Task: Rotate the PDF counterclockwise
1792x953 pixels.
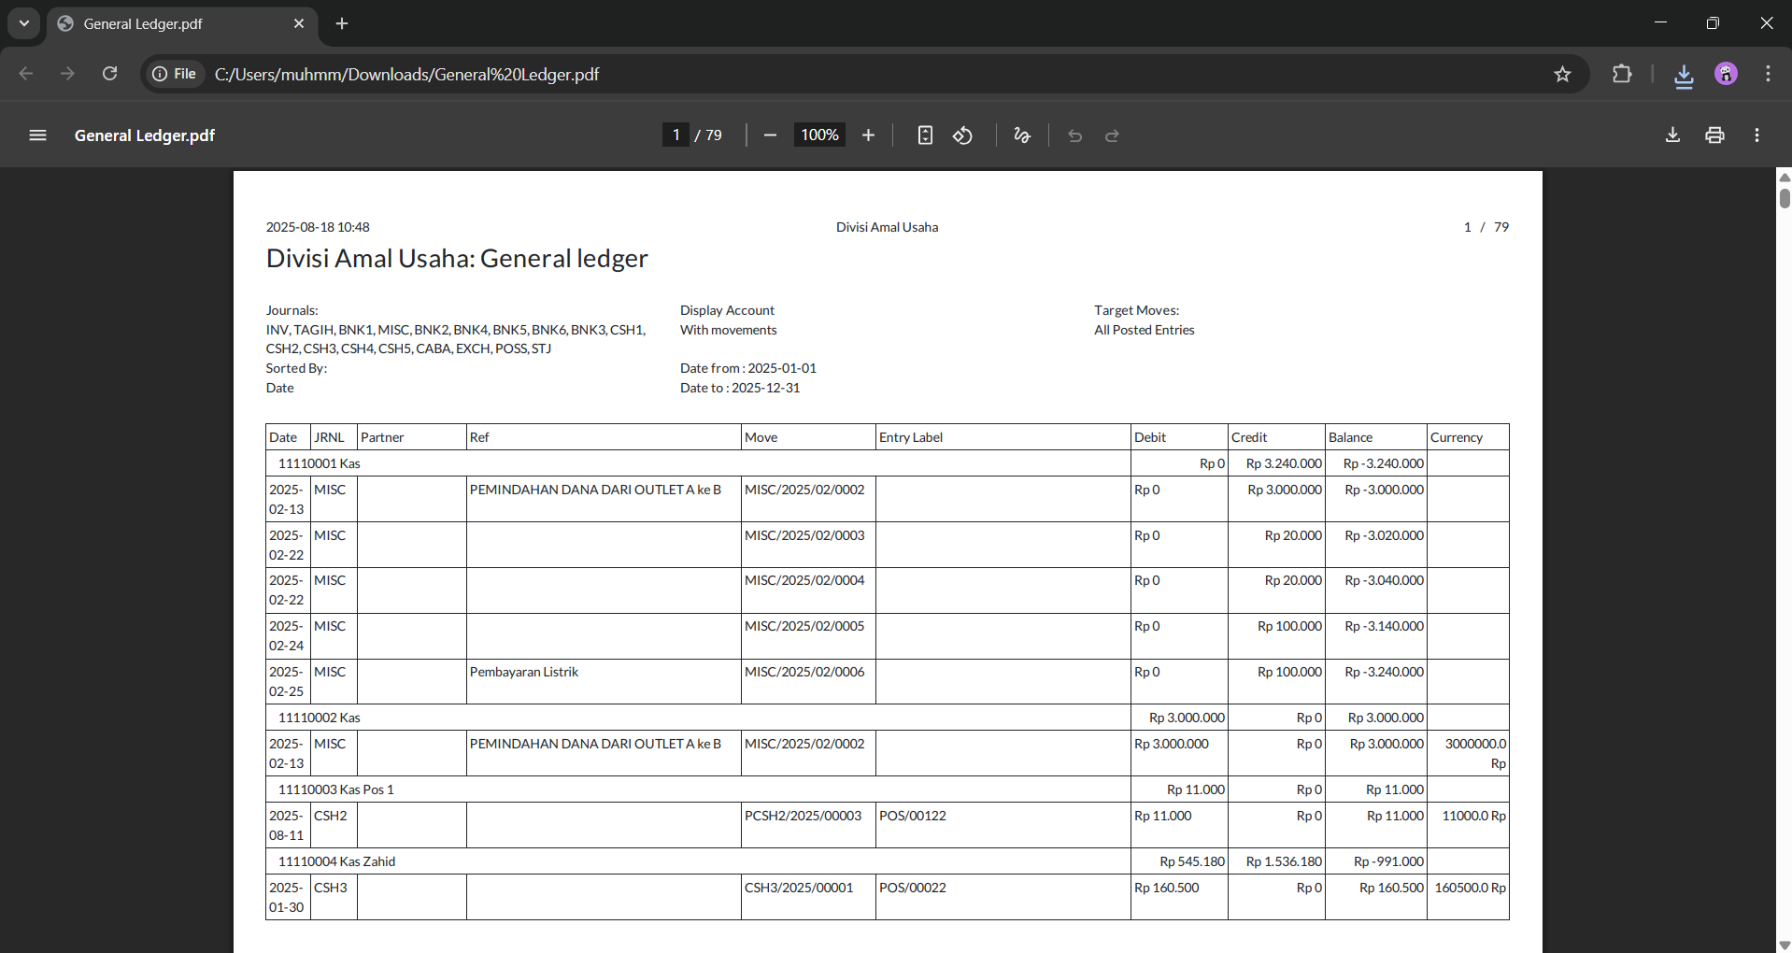Action: pos(962,135)
